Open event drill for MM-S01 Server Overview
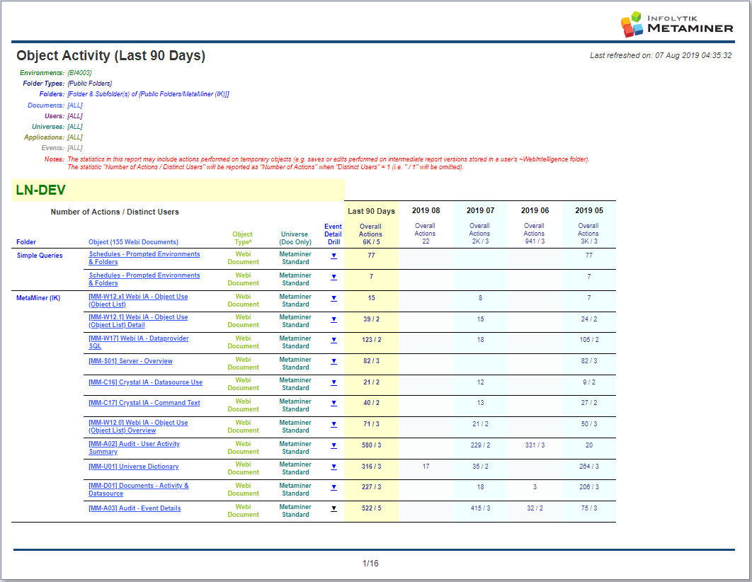This screenshot has width=752, height=582. click(x=334, y=361)
